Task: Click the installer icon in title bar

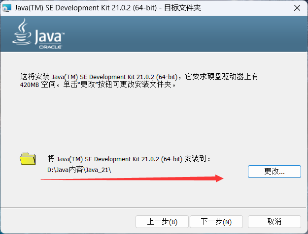Action: coord(7,8)
